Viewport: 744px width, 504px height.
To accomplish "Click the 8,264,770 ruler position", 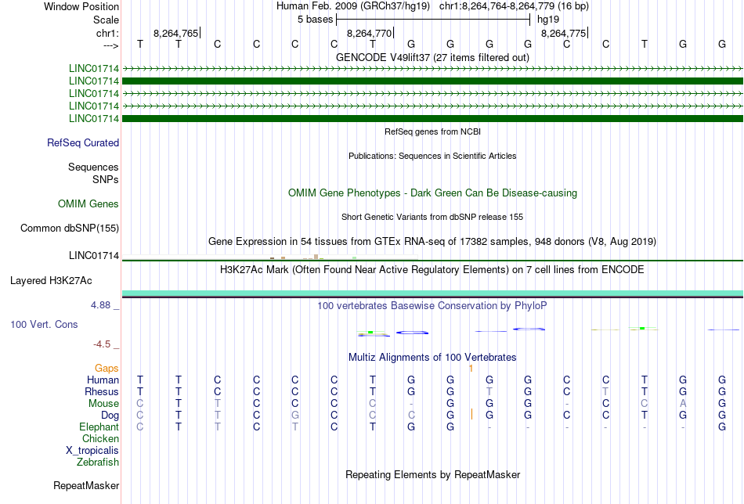I will 369,33.
